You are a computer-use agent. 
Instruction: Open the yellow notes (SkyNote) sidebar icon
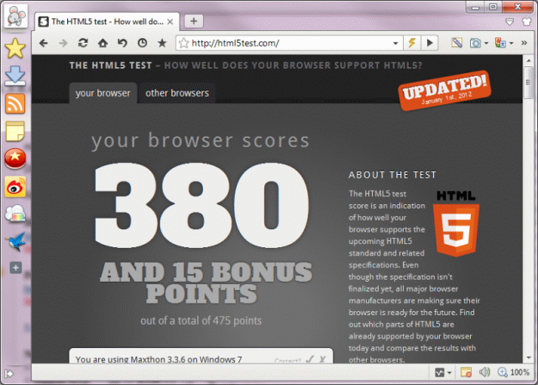tap(15, 131)
